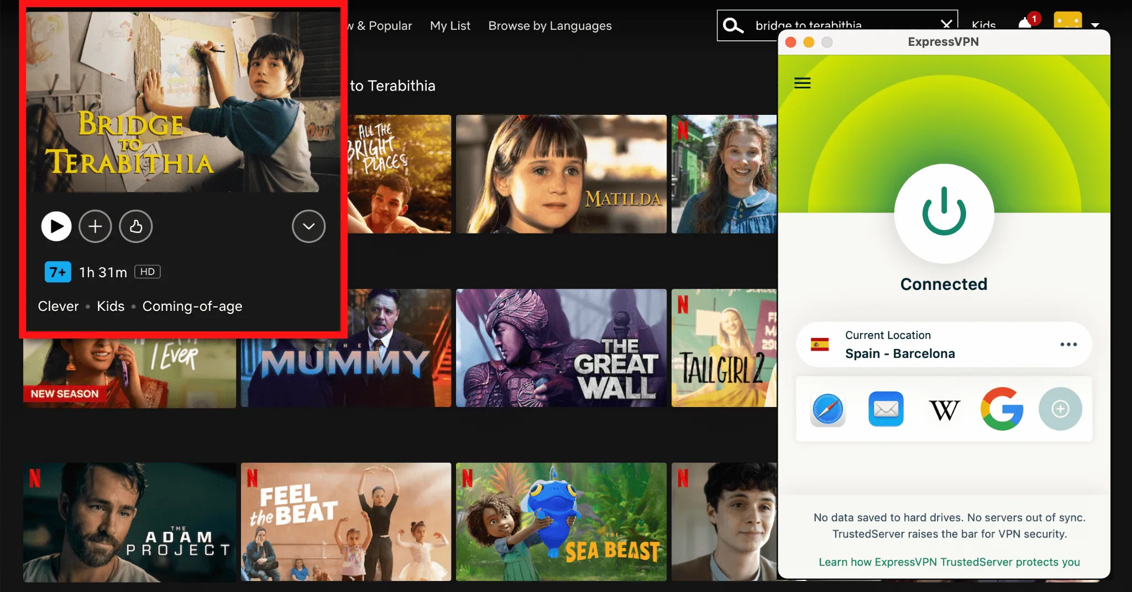Open New & Popular section
1132x592 pixels.
pyautogui.click(x=380, y=25)
